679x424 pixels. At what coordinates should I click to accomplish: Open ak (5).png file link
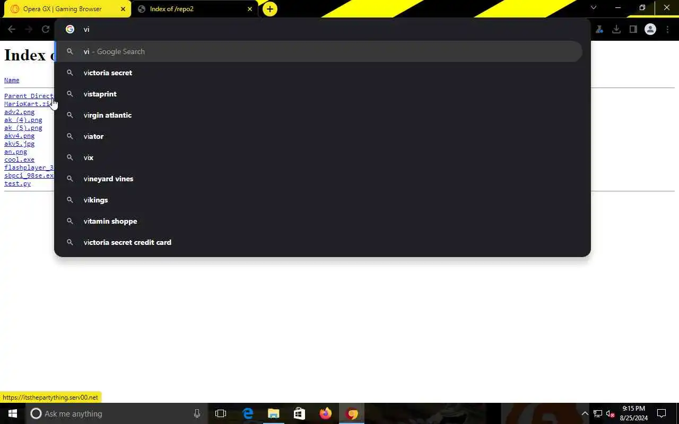[23, 128]
